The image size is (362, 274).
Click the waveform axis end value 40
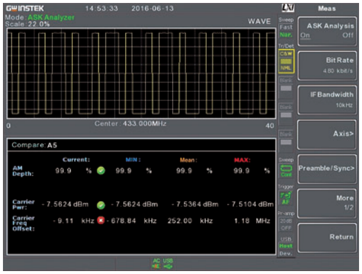270,126
